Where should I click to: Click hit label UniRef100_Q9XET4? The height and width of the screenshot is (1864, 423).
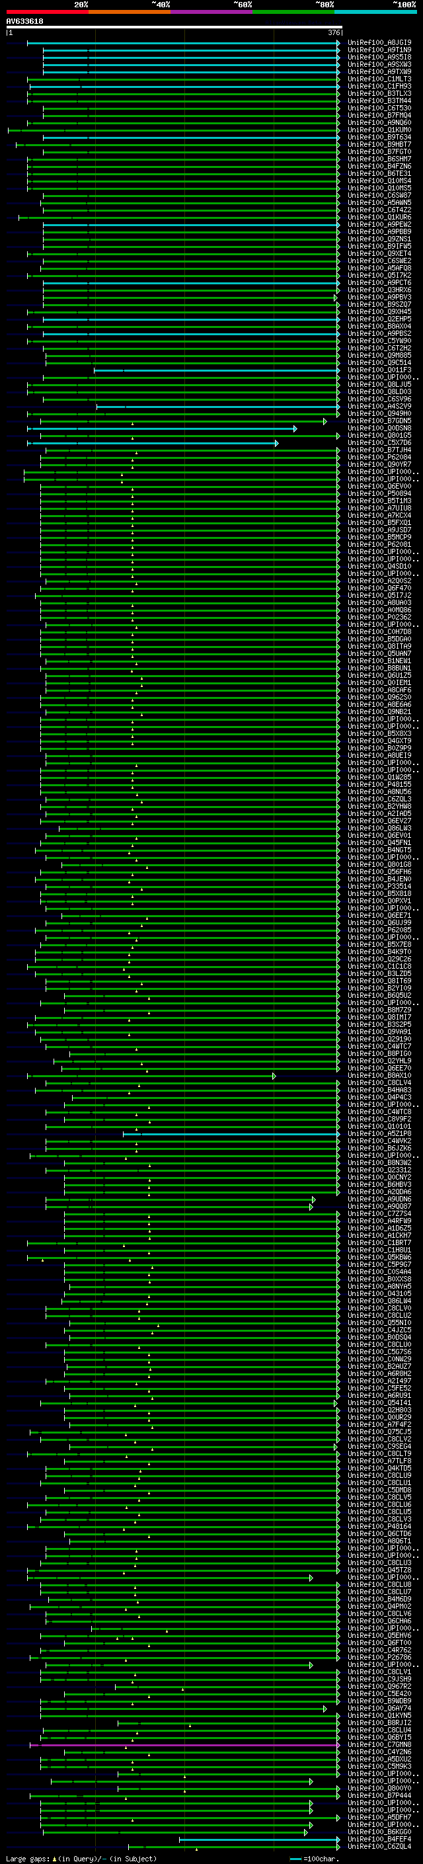[x=379, y=253]
